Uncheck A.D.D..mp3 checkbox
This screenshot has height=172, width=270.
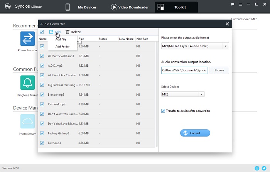(42, 66)
